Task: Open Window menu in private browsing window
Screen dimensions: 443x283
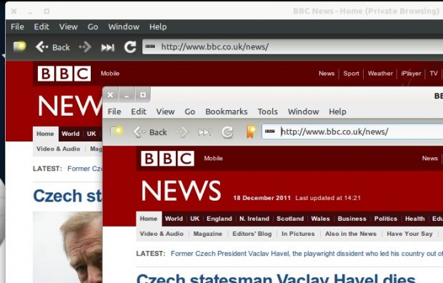Action: pos(124,27)
